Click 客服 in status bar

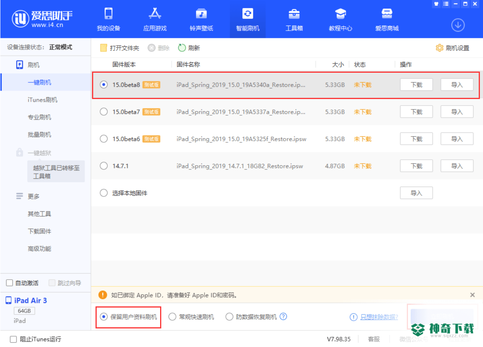click(x=374, y=339)
